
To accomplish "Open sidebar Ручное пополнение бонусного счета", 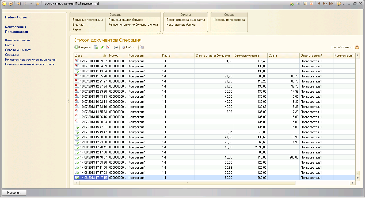I will coord(30,64).
